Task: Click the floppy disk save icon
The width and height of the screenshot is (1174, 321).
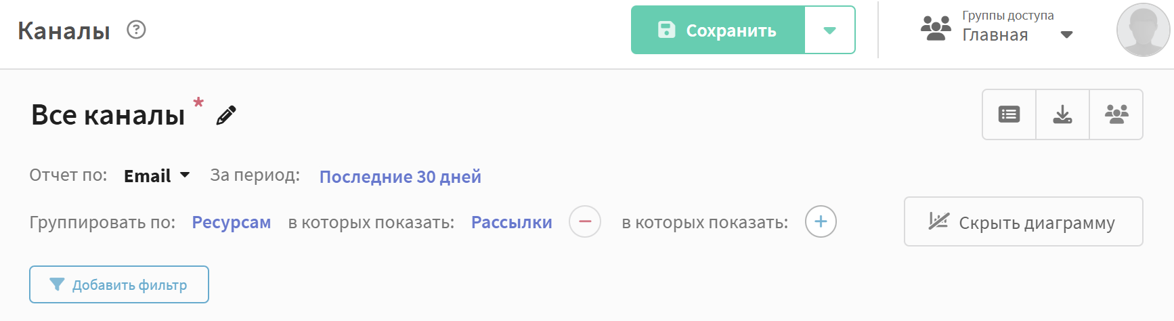Action: (667, 30)
